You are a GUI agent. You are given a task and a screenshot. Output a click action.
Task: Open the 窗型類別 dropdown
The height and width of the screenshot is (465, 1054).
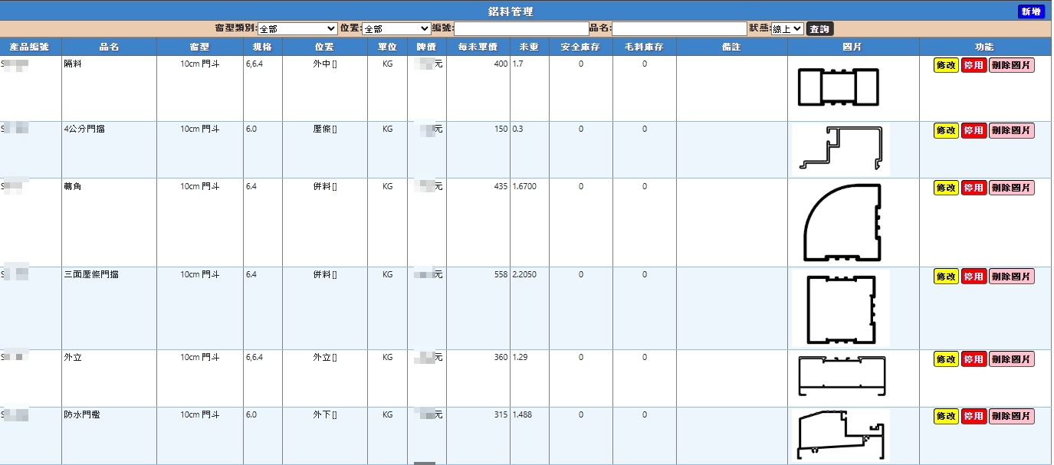297,28
